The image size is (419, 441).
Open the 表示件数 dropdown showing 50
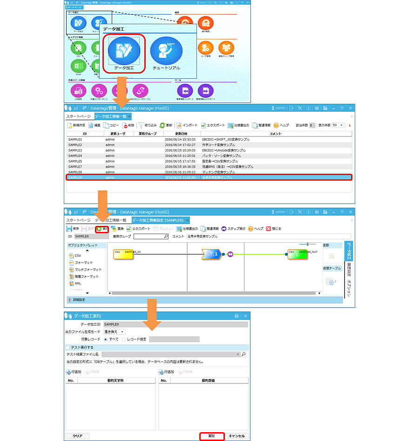point(337,125)
